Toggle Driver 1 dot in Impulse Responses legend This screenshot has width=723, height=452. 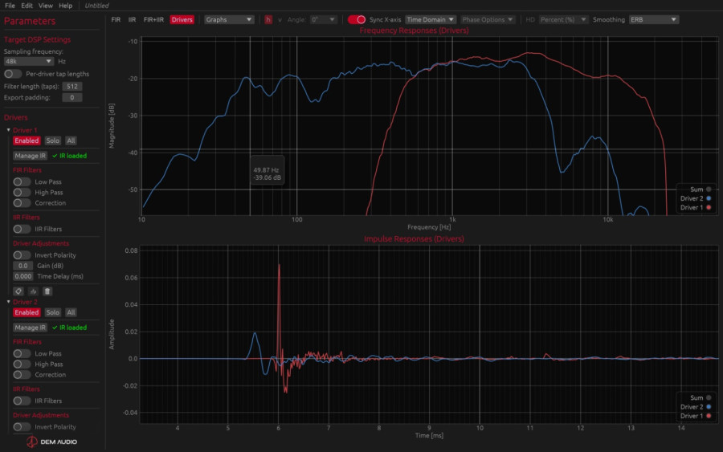pos(709,416)
